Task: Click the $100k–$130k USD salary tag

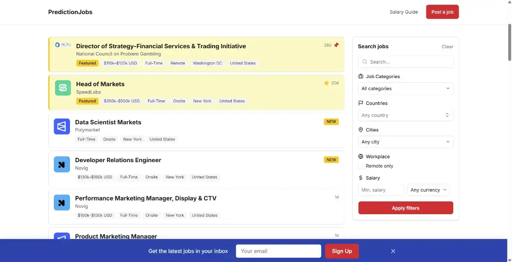Action: (x=95, y=215)
